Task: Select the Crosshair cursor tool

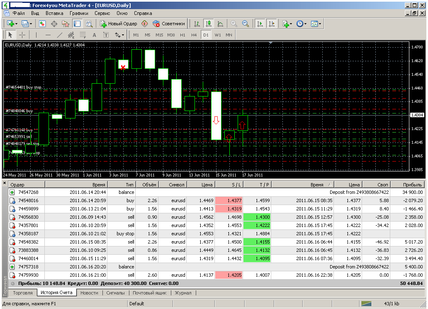Action: click(22, 35)
